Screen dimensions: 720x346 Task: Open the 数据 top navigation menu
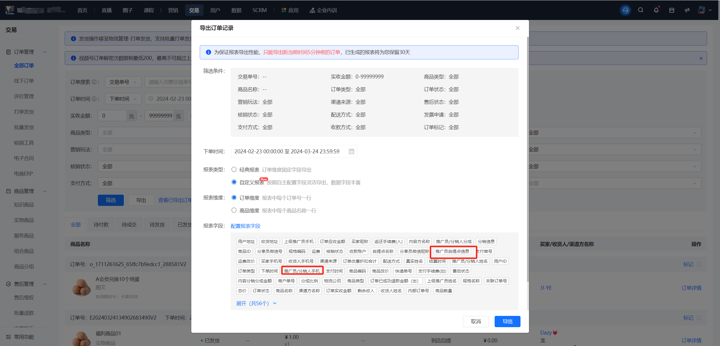pyautogui.click(x=236, y=10)
